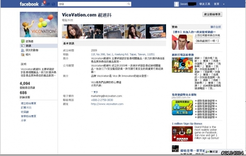Screen dimensions: 246x156
Task: Open the 蔣幹打電話給曹操 ad title
Action: click(x=183, y=55)
